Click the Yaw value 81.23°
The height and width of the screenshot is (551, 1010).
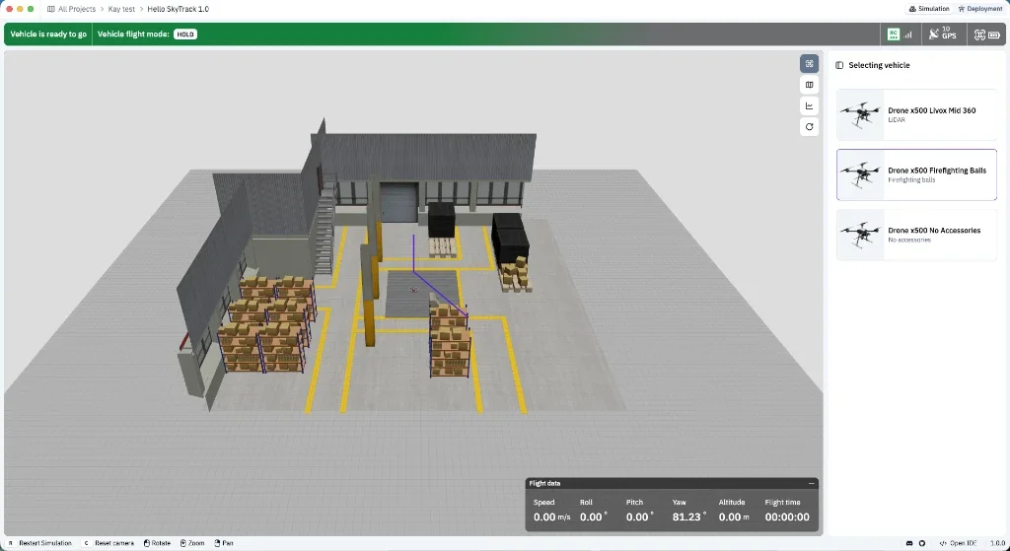point(689,517)
